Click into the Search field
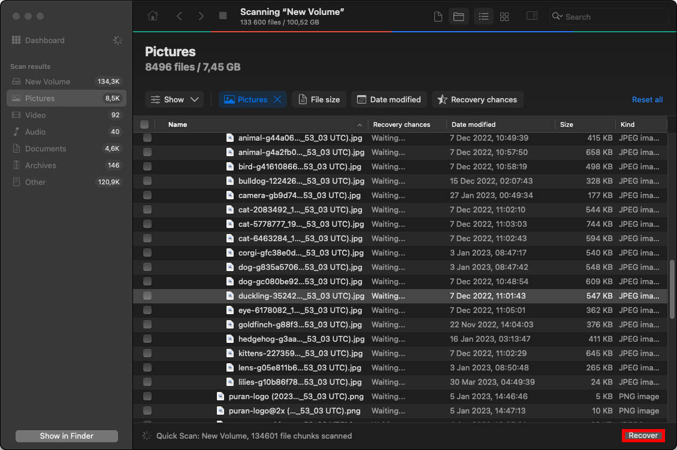The image size is (677, 450). pyautogui.click(x=609, y=16)
